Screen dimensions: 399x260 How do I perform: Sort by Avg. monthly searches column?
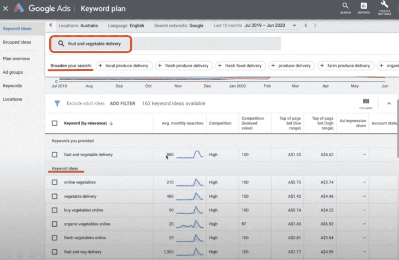[183, 123]
